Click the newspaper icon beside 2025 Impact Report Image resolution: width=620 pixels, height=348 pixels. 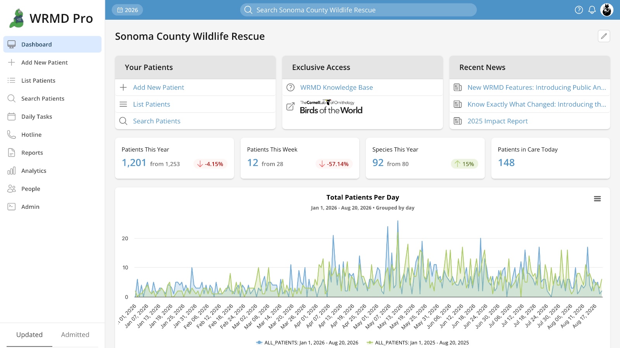(458, 121)
